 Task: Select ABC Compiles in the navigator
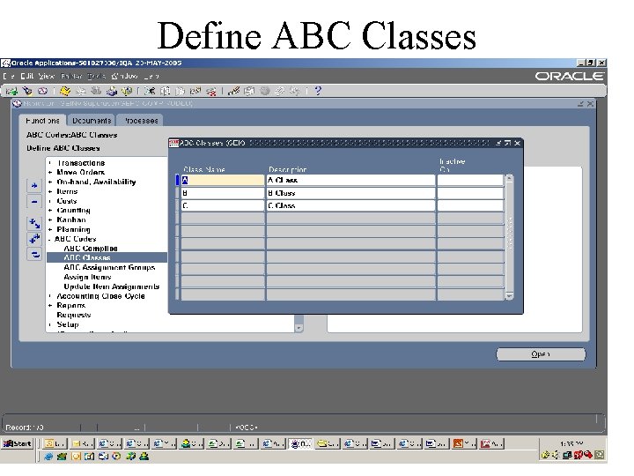pyautogui.click(x=91, y=249)
